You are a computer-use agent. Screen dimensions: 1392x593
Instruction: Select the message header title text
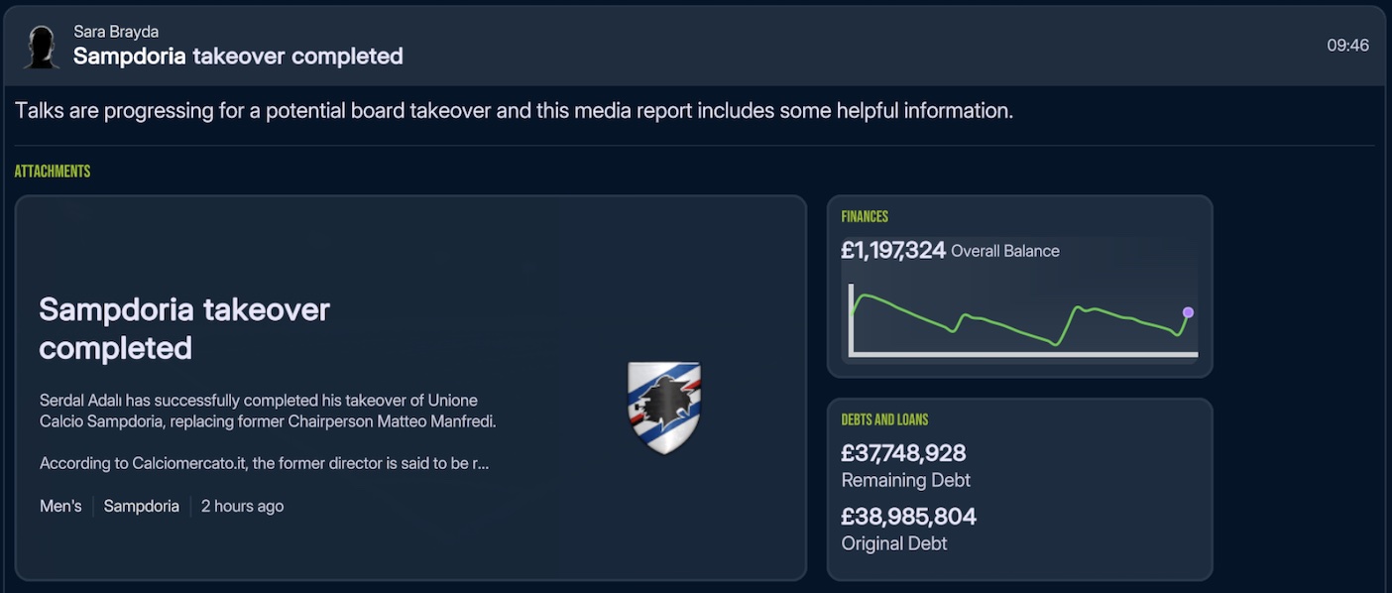click(238, 57)
